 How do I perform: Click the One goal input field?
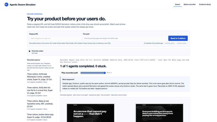125,38
